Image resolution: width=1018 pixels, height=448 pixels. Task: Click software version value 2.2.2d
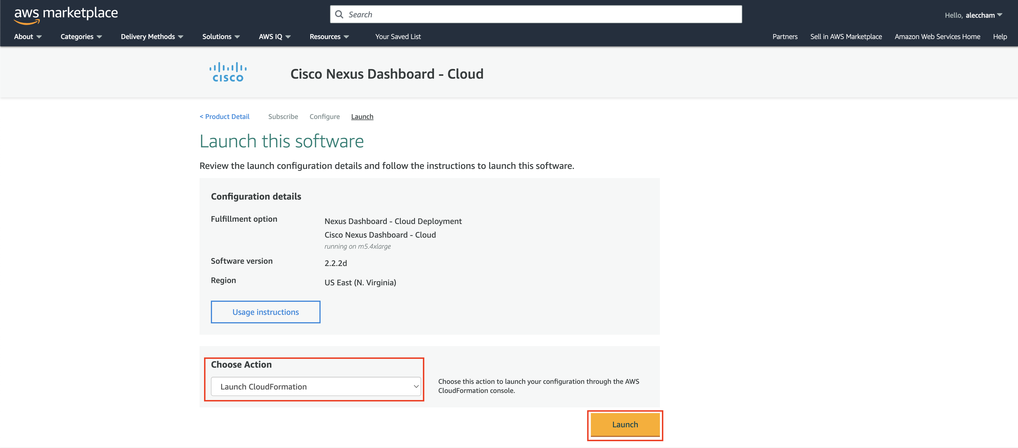pos(336,263)
